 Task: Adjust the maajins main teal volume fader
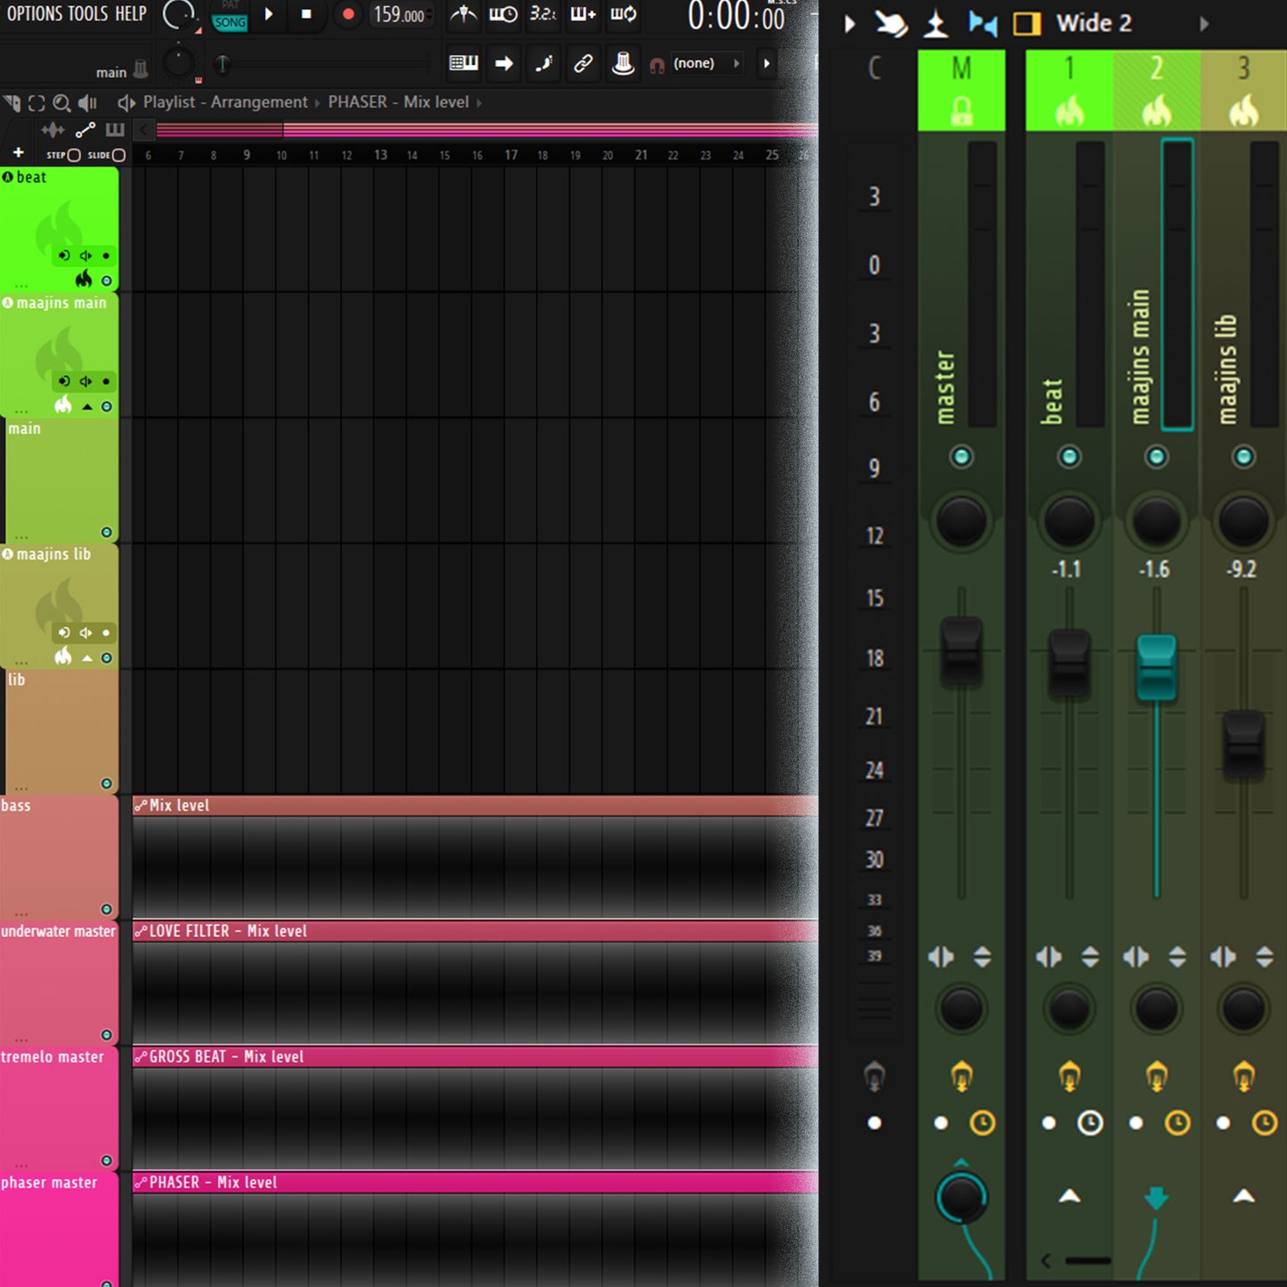1157,667
